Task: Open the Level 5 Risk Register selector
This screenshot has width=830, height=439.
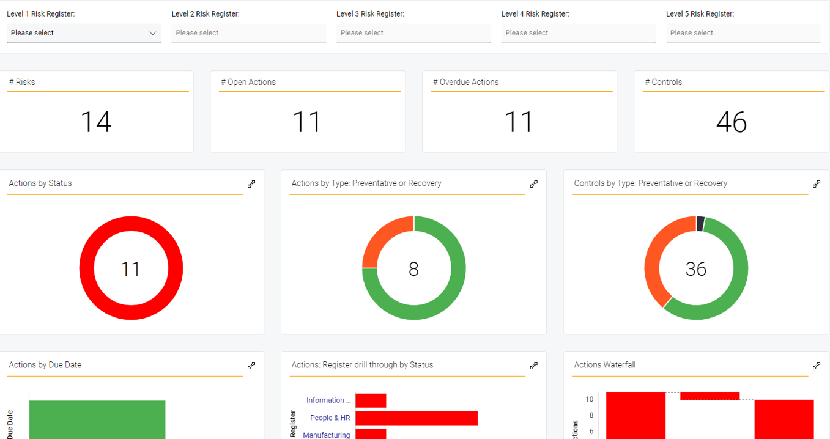Action: [743, 33]
